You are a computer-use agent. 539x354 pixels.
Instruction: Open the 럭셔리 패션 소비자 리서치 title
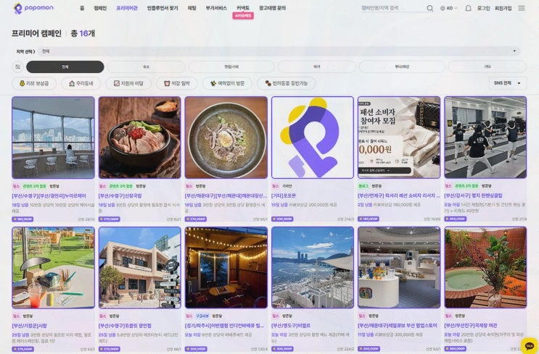[399, 196]
